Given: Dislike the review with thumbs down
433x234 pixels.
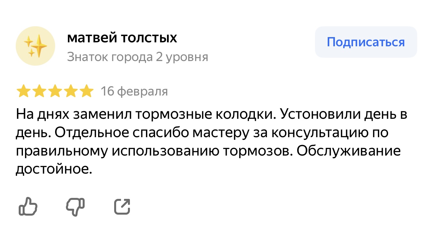Looking at the screenshot, I should 75,206.
